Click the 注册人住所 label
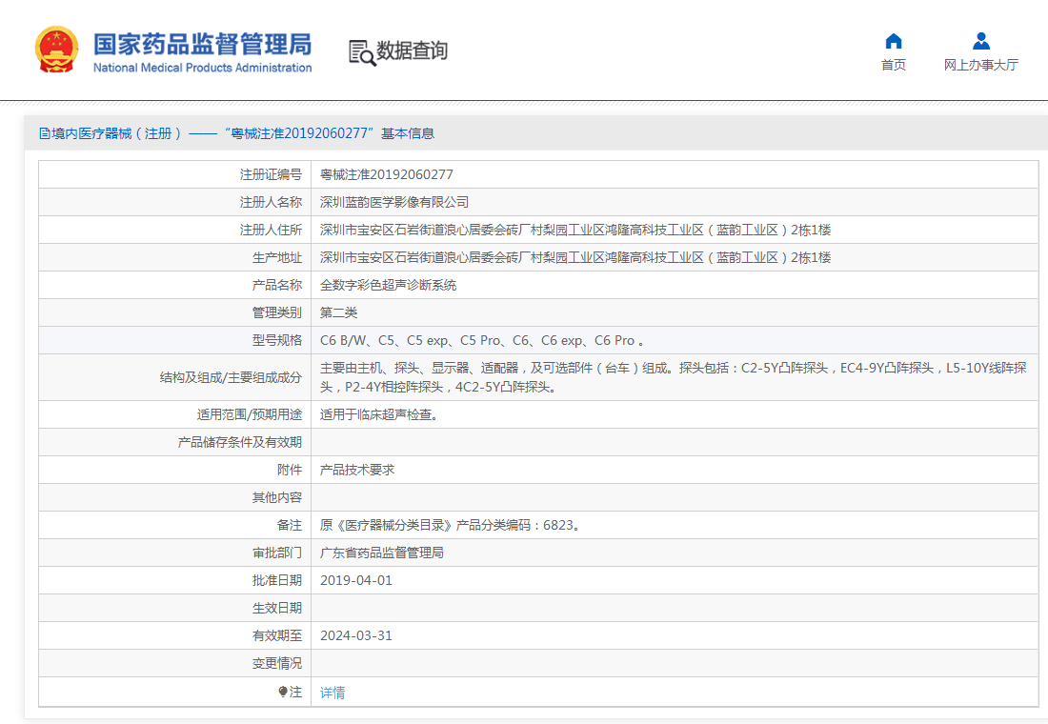 pos(271,230)
